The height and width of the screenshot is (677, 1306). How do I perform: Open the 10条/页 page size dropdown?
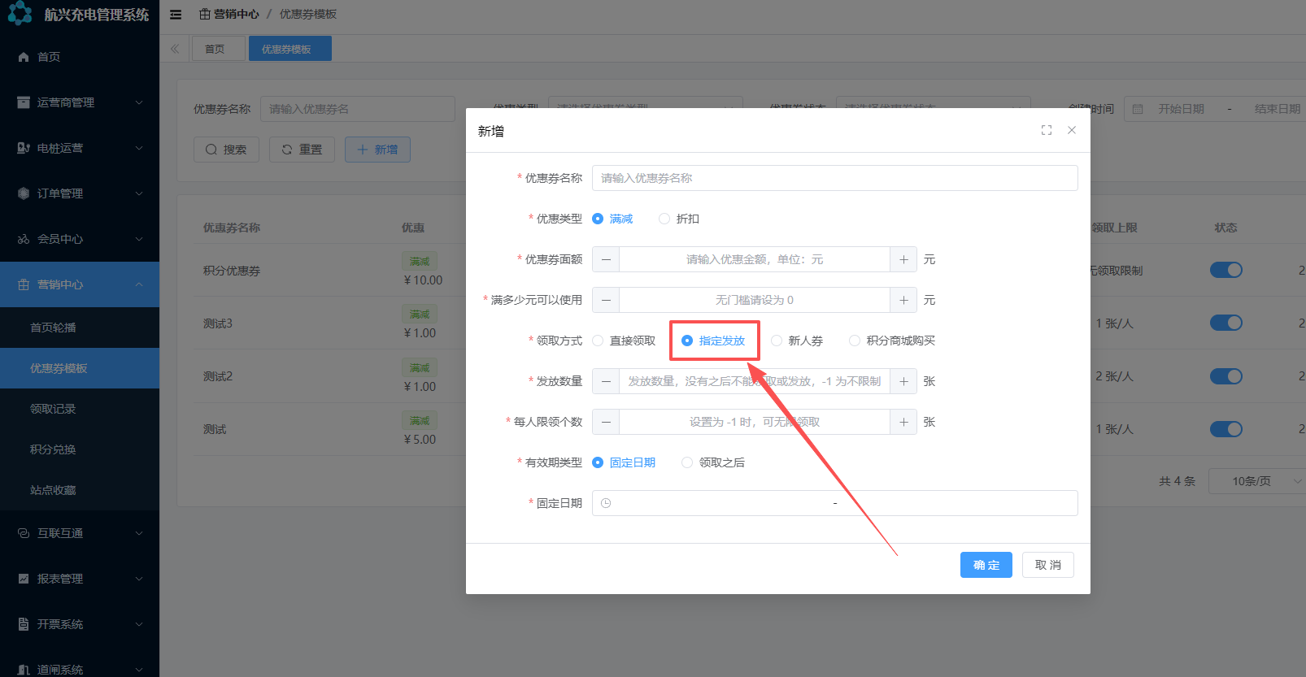tap(1256, 481)
